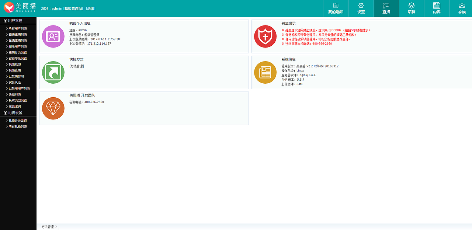Open 富豪等级设置 in sidebar
This screenshot has width=472, height=230.
coord(18,58)
